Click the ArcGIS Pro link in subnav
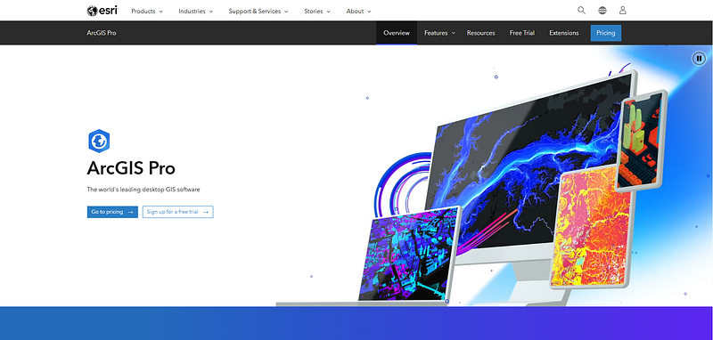The width and height of the screenshot is (713, 340). [x=102, y=33]
